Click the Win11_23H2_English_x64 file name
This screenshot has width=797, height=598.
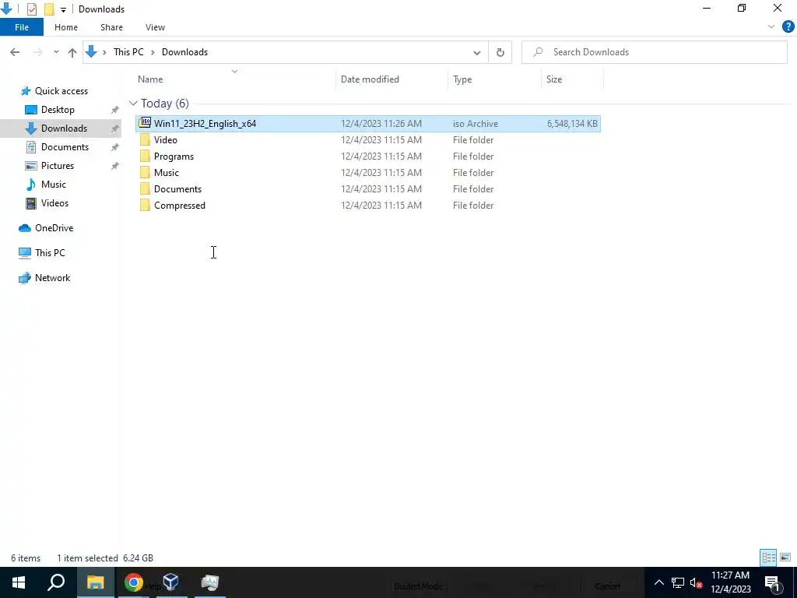click(205, 124)
